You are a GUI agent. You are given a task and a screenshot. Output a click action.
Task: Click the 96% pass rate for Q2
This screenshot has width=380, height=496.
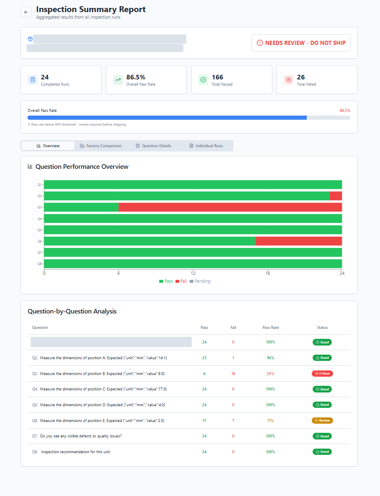point(270,358)
